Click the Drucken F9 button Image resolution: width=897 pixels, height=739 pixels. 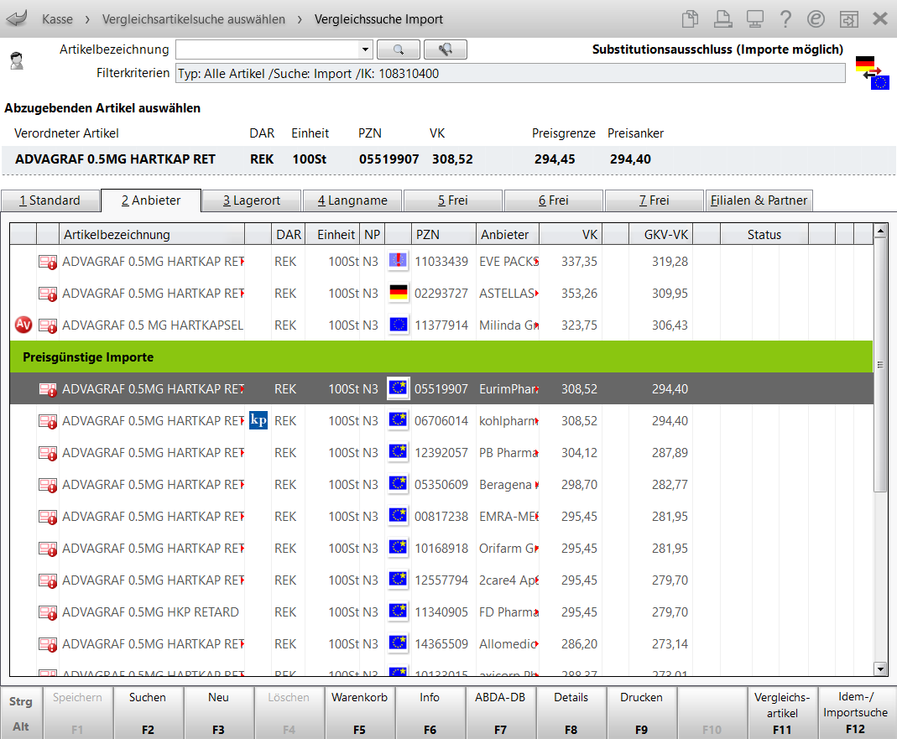[x=641, y=713]
